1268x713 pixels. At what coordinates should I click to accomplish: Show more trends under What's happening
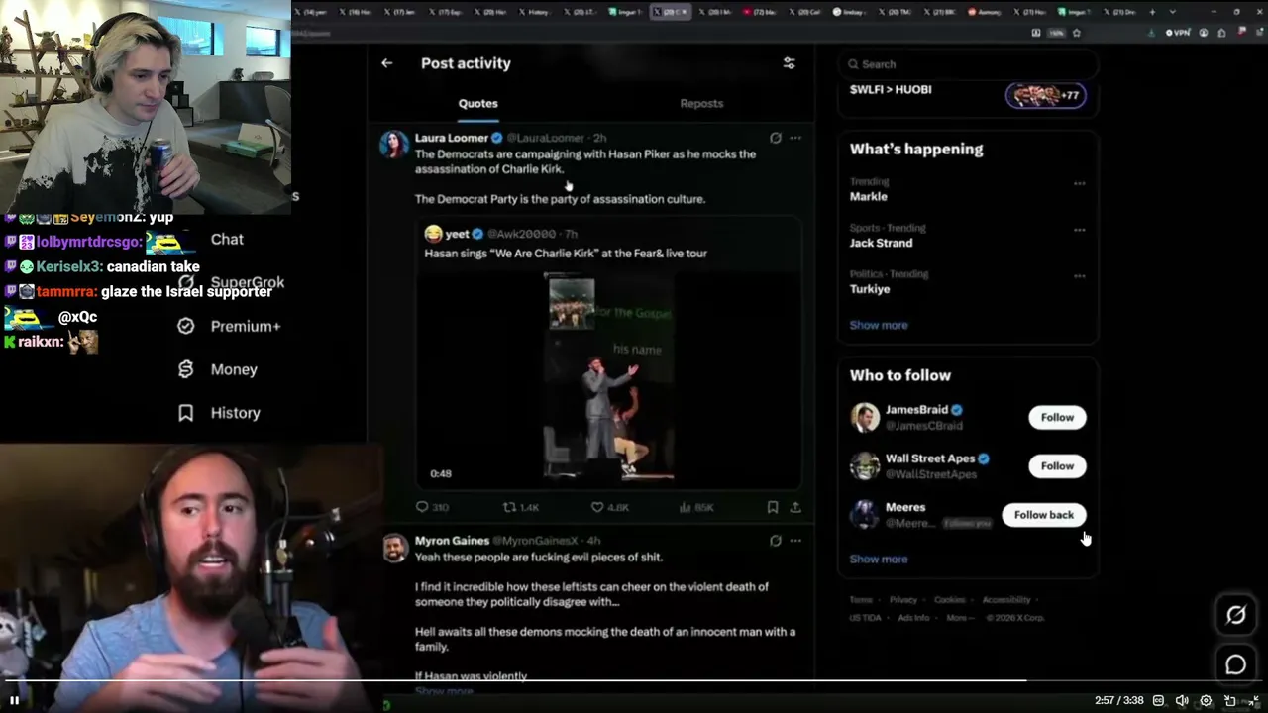879,325
